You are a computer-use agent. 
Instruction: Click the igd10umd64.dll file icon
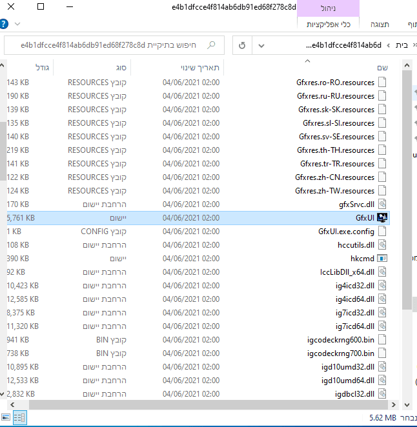382,381
